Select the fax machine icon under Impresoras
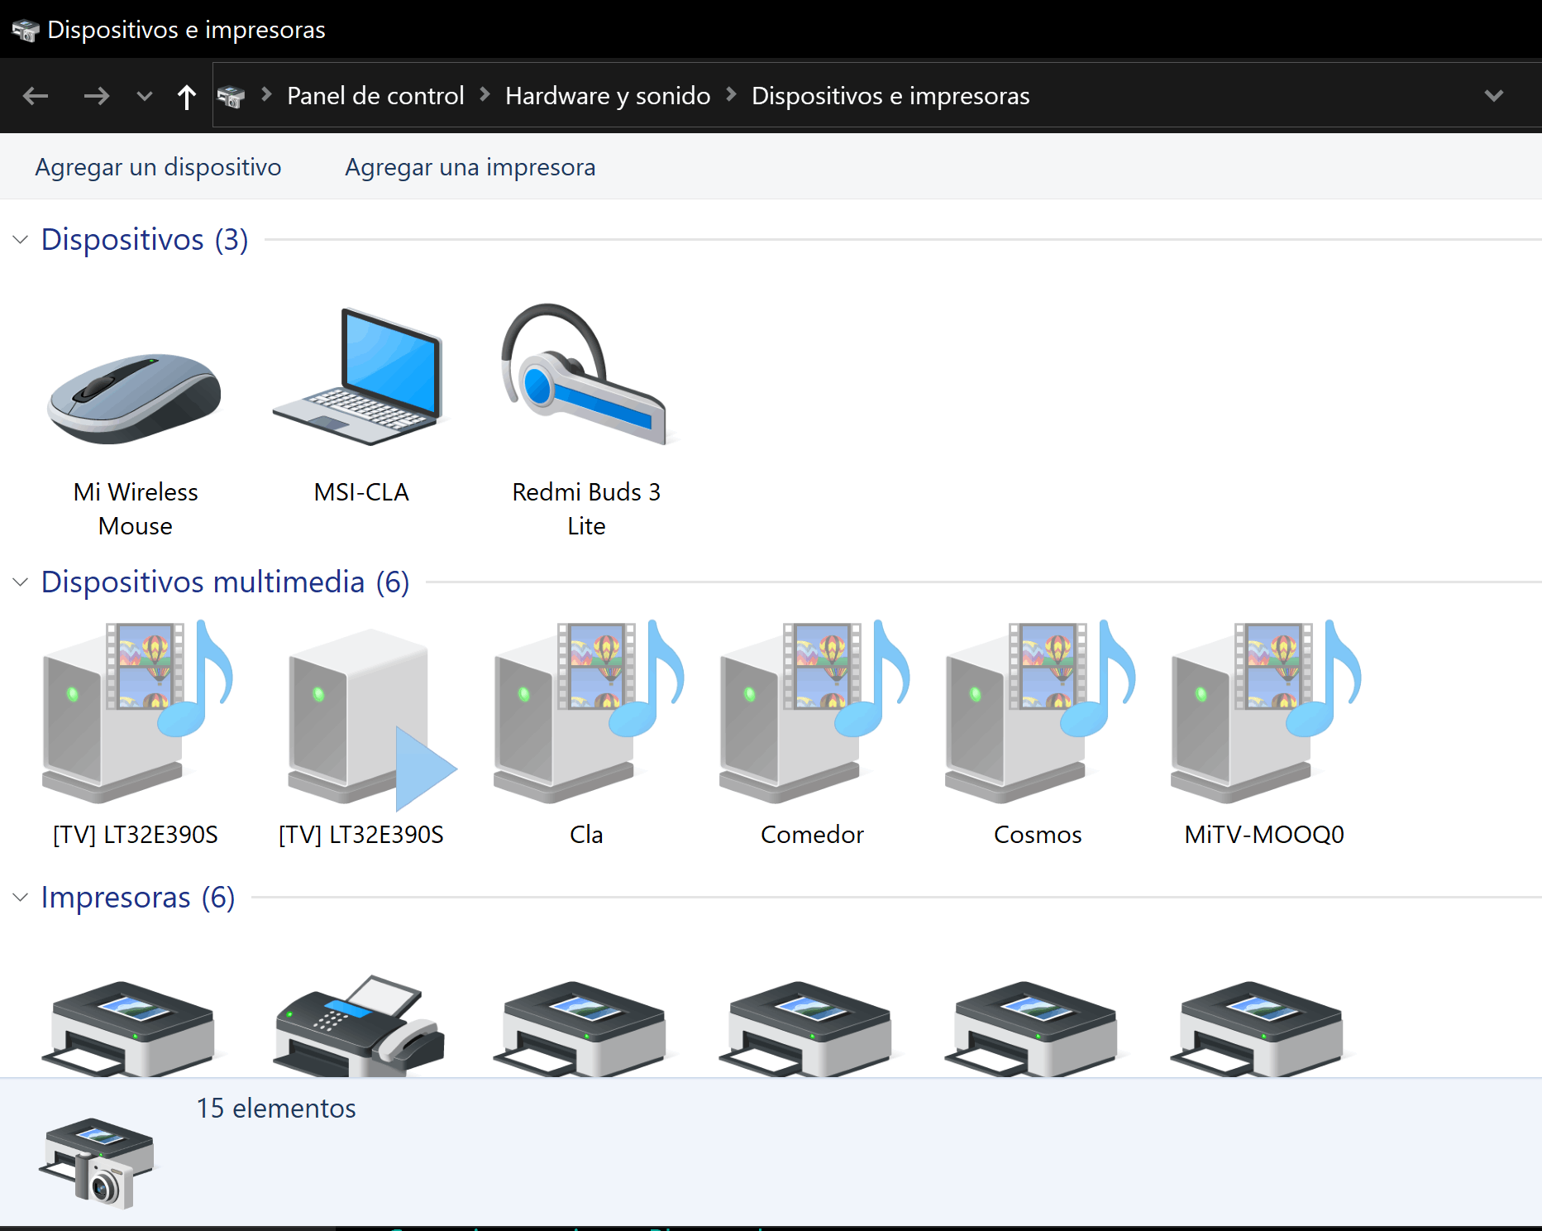The image size is (1542, 1231). point(360,1026)
